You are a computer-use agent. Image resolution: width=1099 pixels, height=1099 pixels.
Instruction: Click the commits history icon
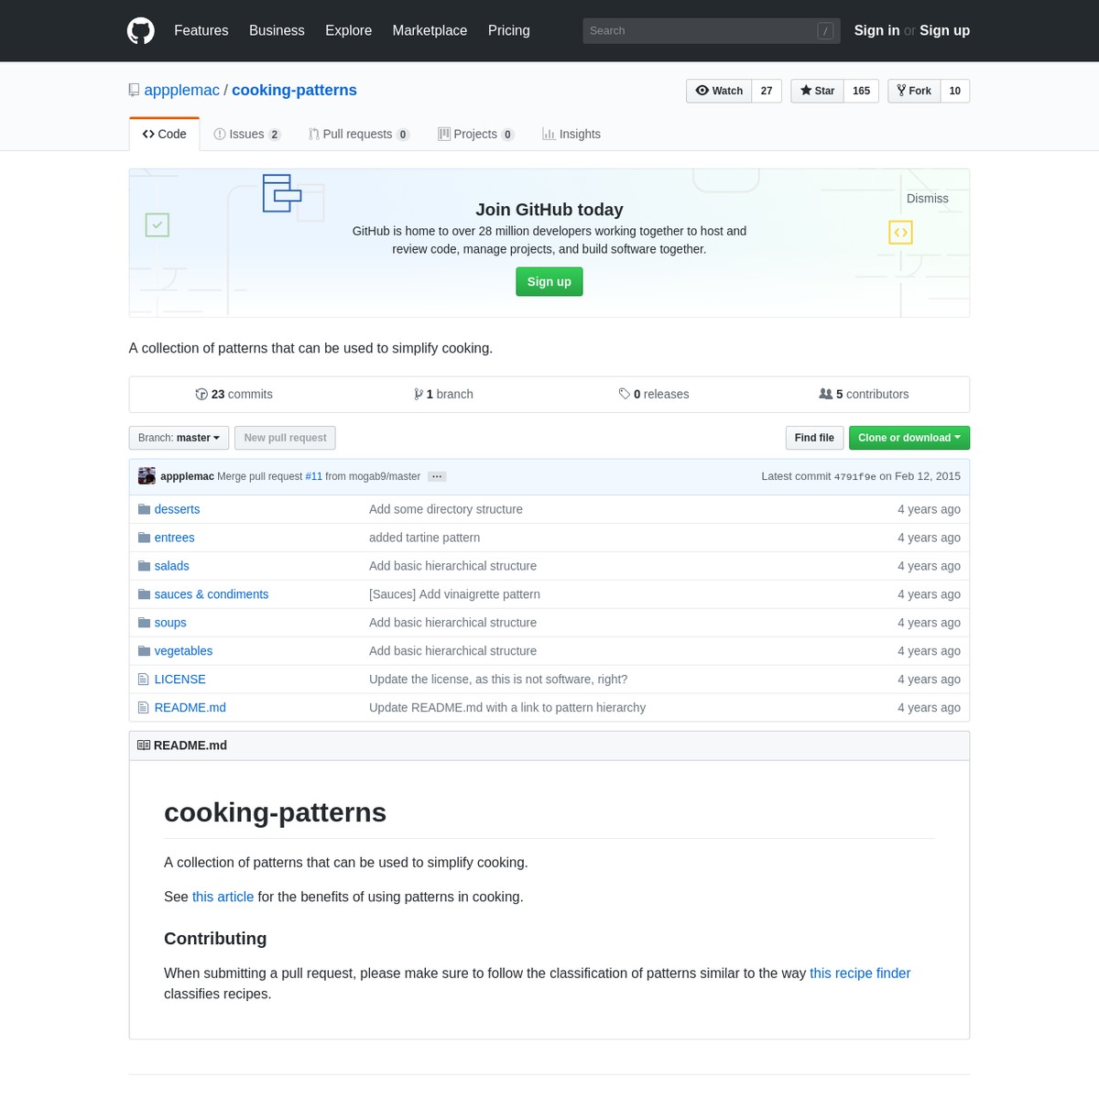pos(201,394)
